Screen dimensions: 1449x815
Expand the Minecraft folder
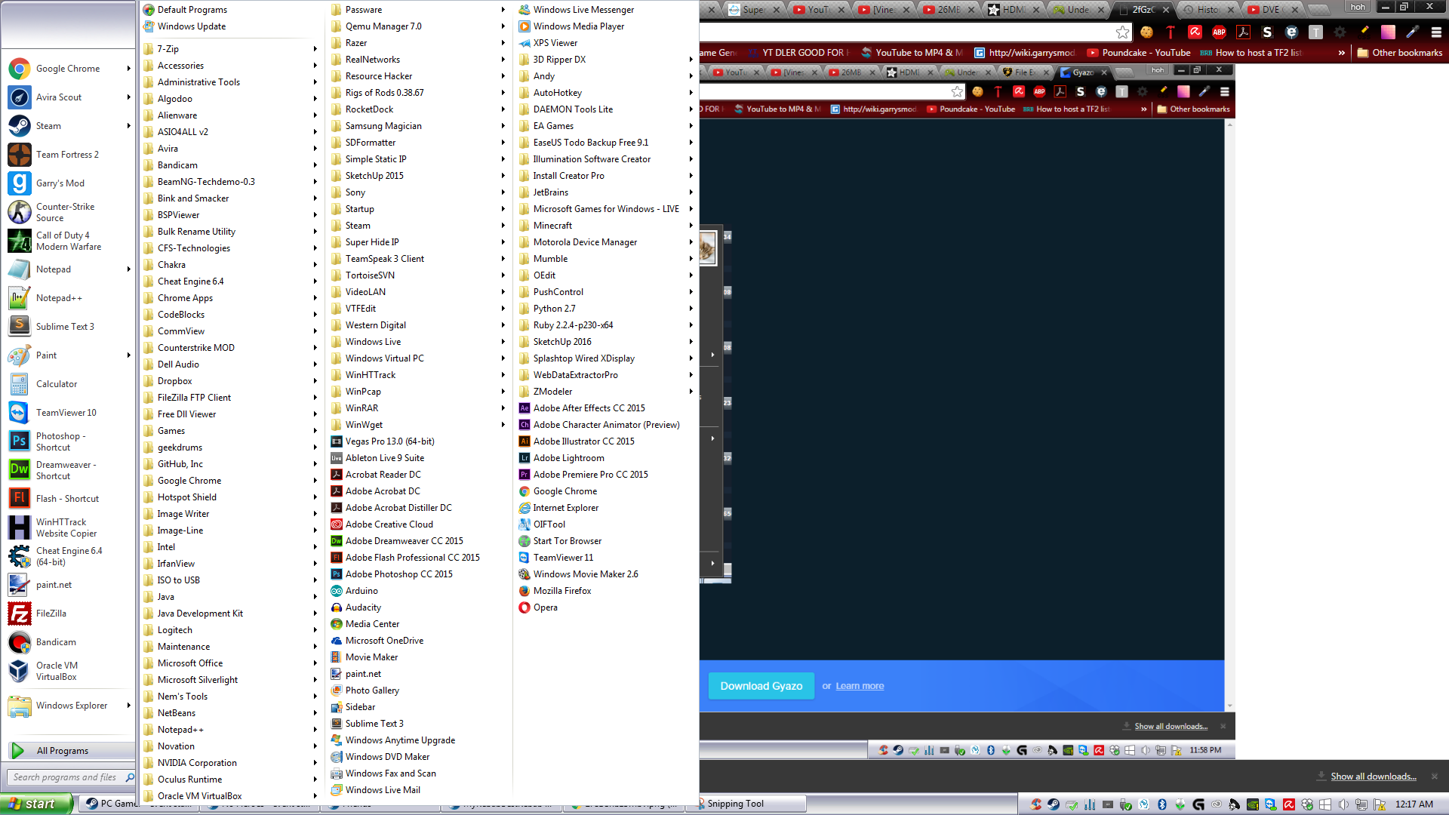point(606,226)
